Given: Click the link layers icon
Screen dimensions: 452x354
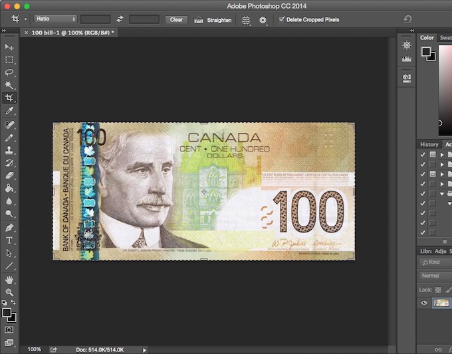Looking at the screenshot, I should (438, 349).
